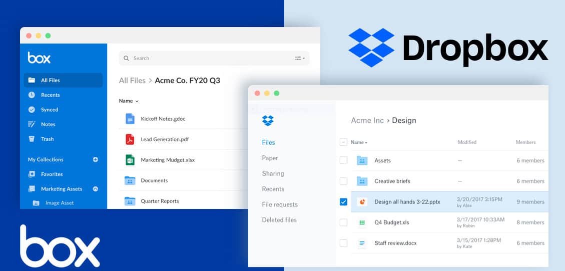This screenshot has height=271, width=565.
Task: Click the search magnifier icon in Box
Action: tap(126, 58)
